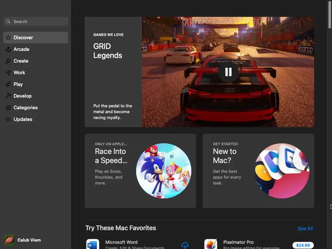This screenshot has width=332, height=249.
Task: Download Microsoft Word via cloud icon
Action: (x=185, y=245)
